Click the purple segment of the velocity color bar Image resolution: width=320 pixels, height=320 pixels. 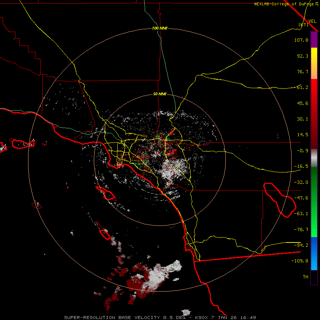point(314,39)
